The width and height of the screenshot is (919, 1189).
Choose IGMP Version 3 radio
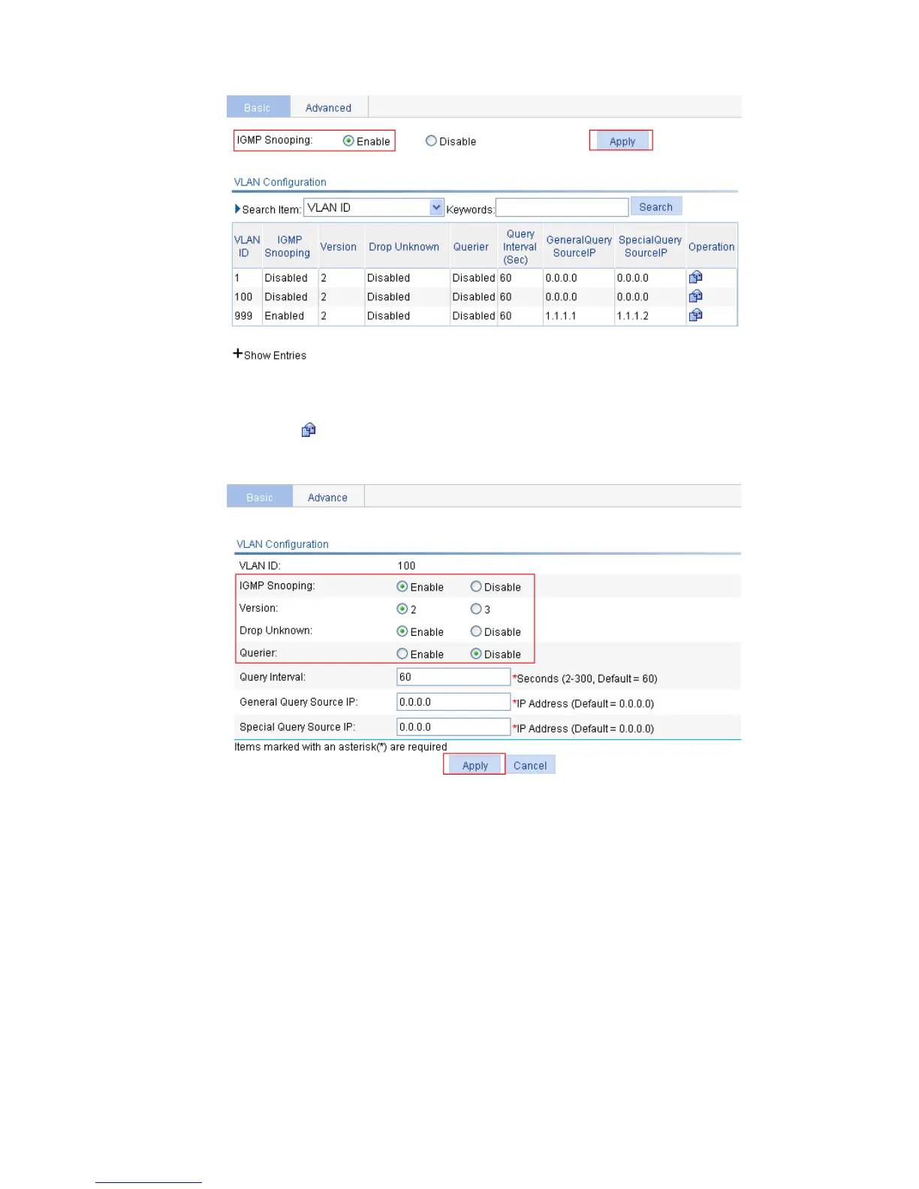[476, 609]
